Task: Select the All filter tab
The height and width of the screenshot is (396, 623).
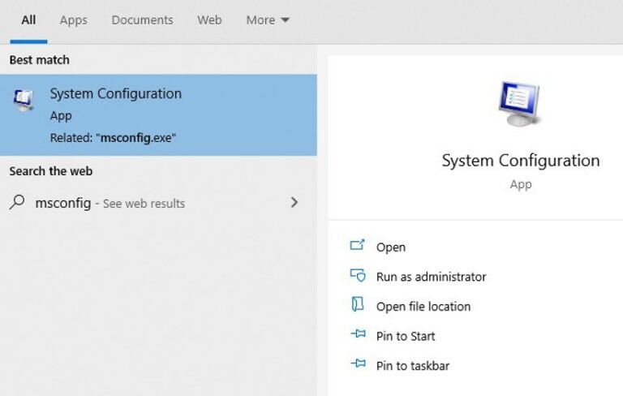Action: tap(28, 20)
